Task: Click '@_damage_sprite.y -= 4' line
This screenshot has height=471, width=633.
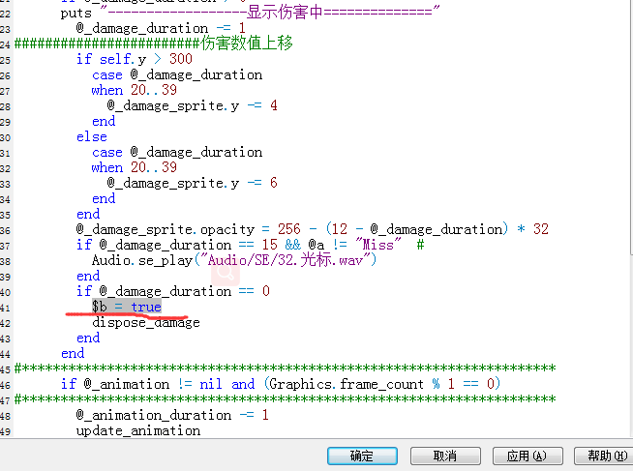Action: point(193,105)
